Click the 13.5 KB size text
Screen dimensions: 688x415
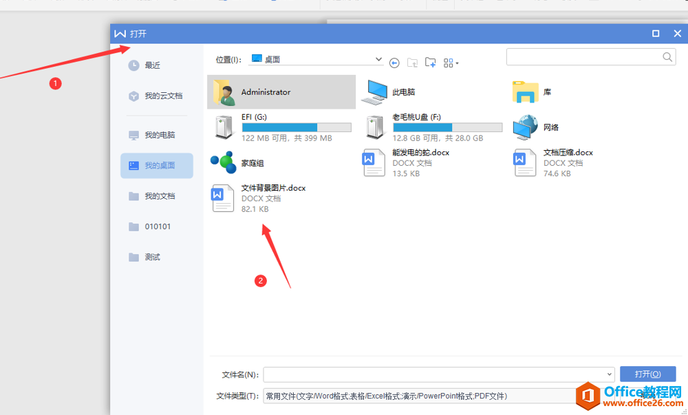[406, 173]
